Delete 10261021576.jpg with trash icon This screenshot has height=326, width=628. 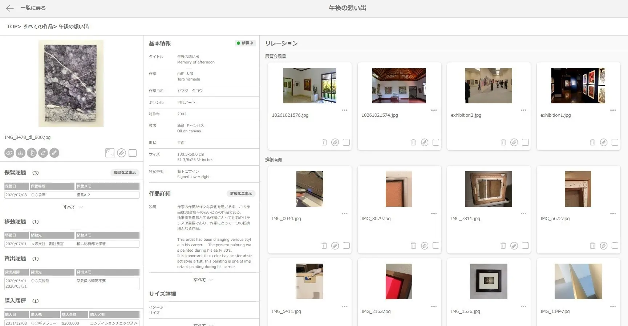[x=324, y=143]
